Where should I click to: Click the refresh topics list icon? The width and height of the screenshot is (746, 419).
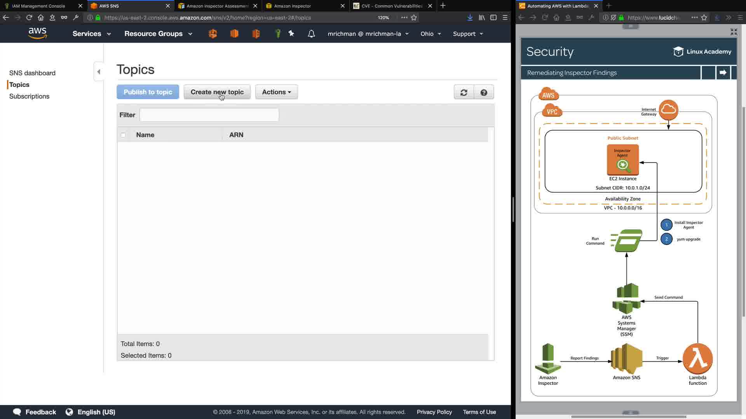tap(464, 92)
